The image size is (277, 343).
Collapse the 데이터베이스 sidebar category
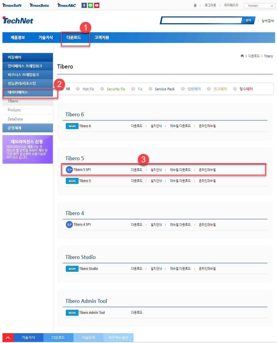click(28, 92)
